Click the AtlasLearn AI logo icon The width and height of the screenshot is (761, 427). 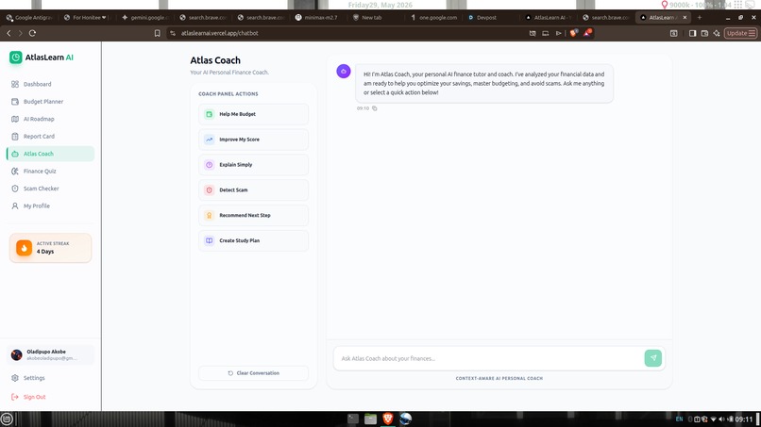click(15, 57)
